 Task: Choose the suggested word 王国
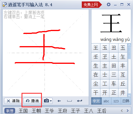click(x=23, y=111)
